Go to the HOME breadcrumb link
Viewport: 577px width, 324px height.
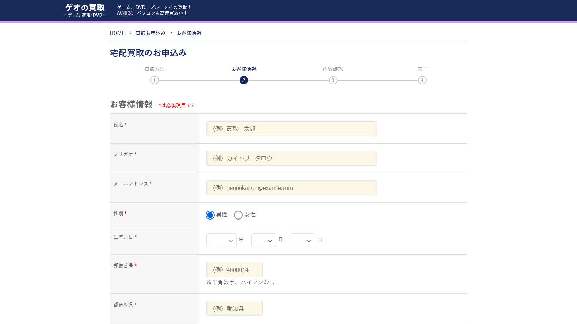pos(117,33)
